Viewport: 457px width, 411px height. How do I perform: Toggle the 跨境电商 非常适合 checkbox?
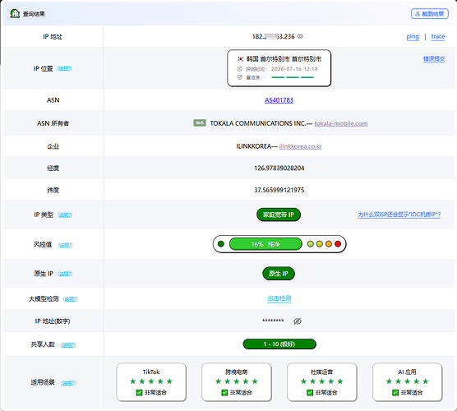[224, 393]
